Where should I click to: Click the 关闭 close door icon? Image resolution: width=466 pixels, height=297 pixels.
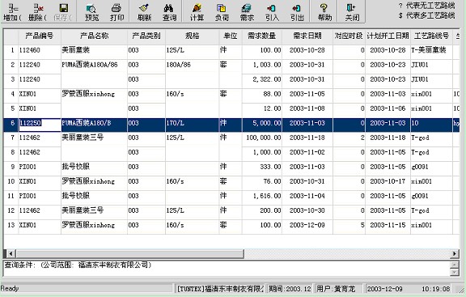pyautogui.click(x=352, y=8)
